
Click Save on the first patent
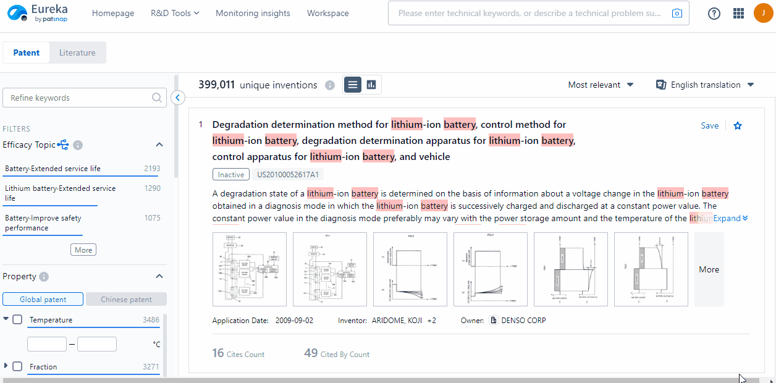709,125
